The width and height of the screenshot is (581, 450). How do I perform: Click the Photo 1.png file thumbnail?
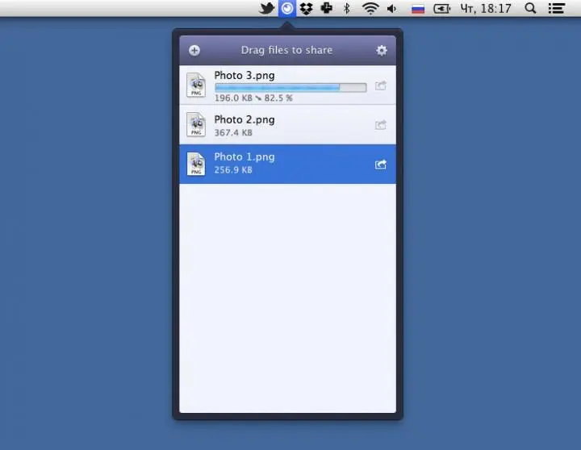click(196, 164)
